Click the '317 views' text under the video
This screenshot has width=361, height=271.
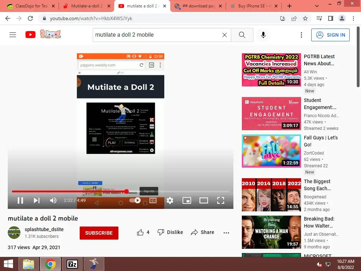19,247
